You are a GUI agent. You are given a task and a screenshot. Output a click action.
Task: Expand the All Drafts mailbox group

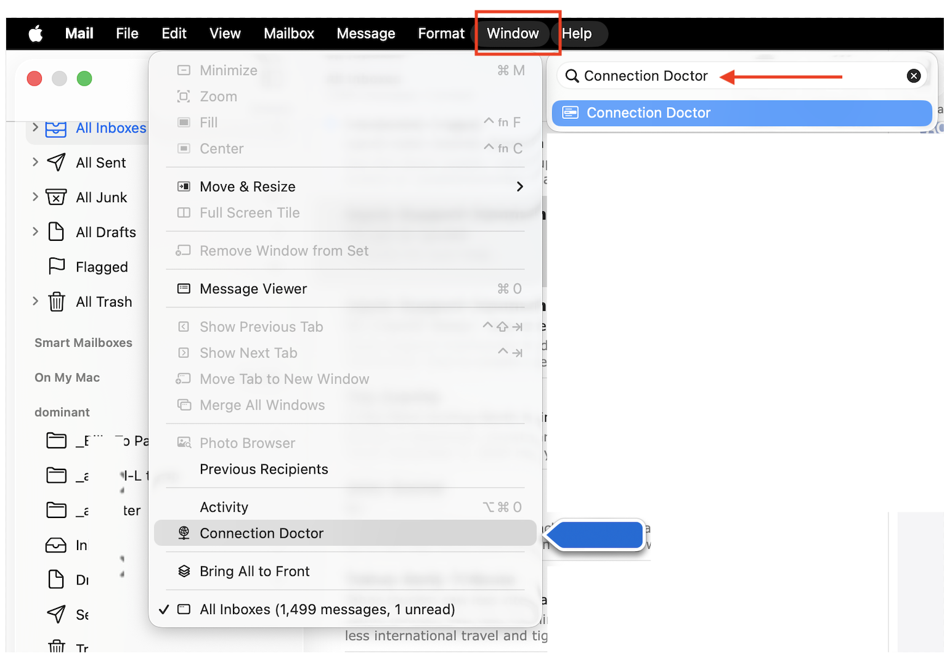[35, 232]
